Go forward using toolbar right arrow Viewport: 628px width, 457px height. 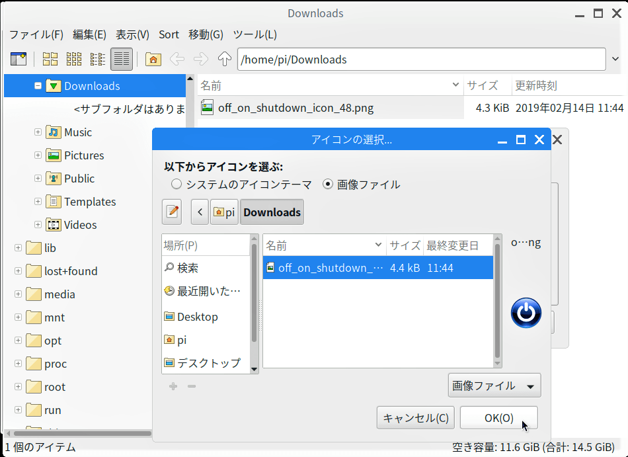[201, 60]
